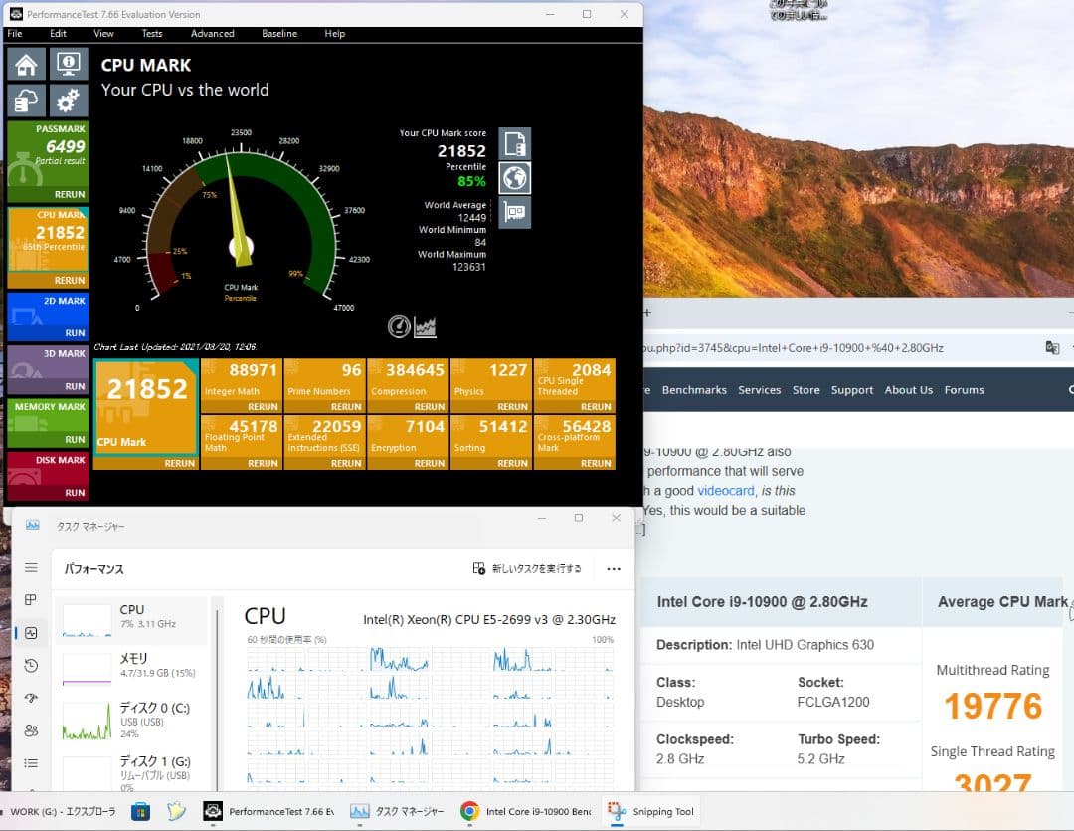Open the system information icon
The height and width of the screenshot is (831, 1074).
click(68, 63)
